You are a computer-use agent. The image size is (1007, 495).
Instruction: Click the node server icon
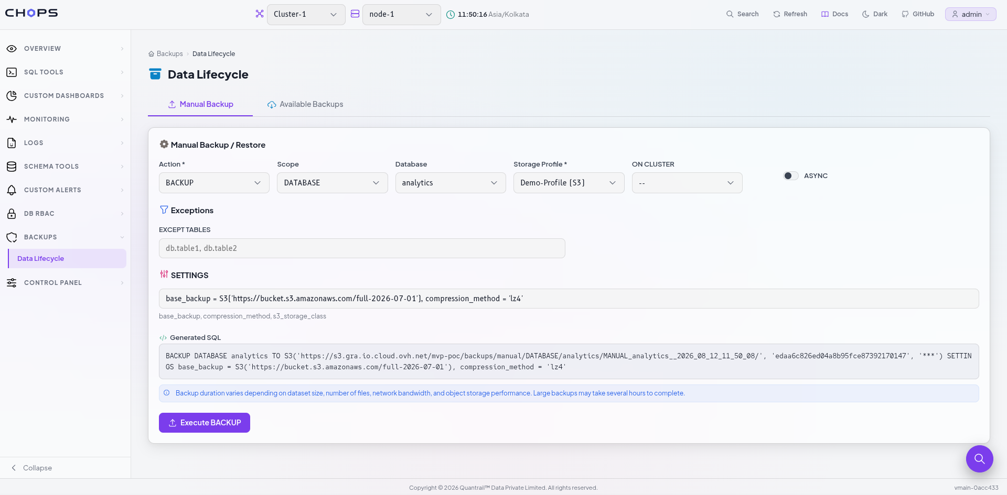tap(355, 14)
